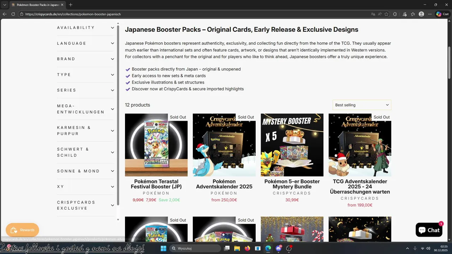Open the tab list chevron at window top-left
The height and width of the screenshot is (254, 452).
[5, 5]
